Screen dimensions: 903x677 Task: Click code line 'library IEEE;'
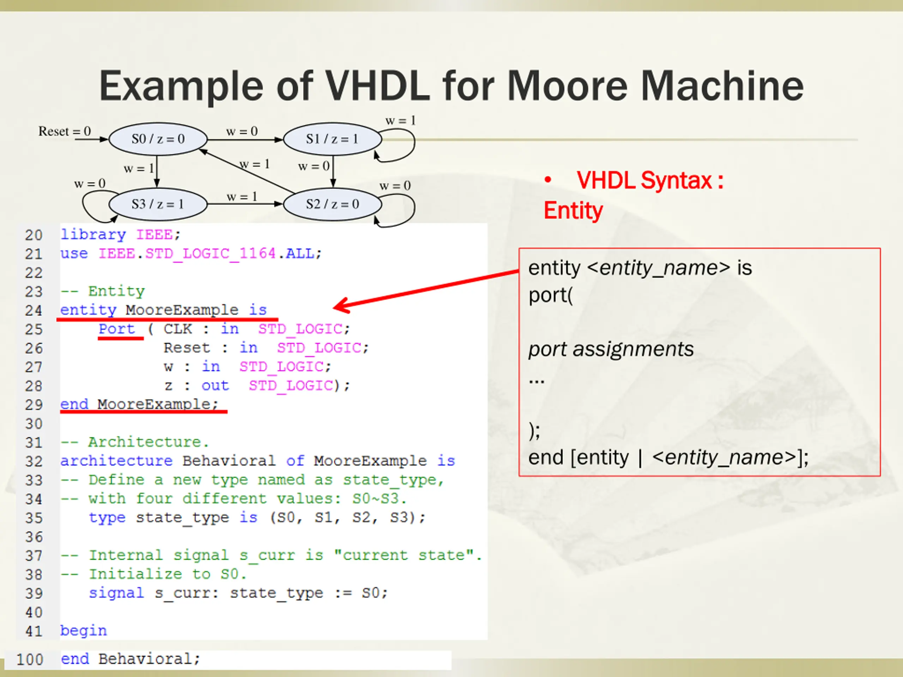[120, 234]
